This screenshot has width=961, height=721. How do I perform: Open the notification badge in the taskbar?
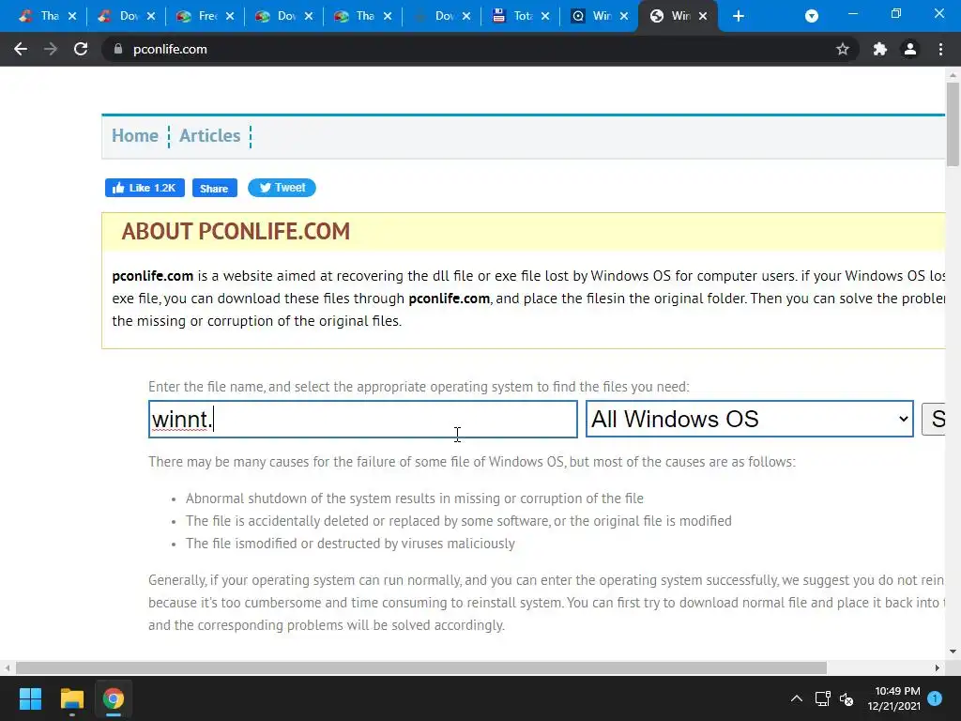click(935, 698)
